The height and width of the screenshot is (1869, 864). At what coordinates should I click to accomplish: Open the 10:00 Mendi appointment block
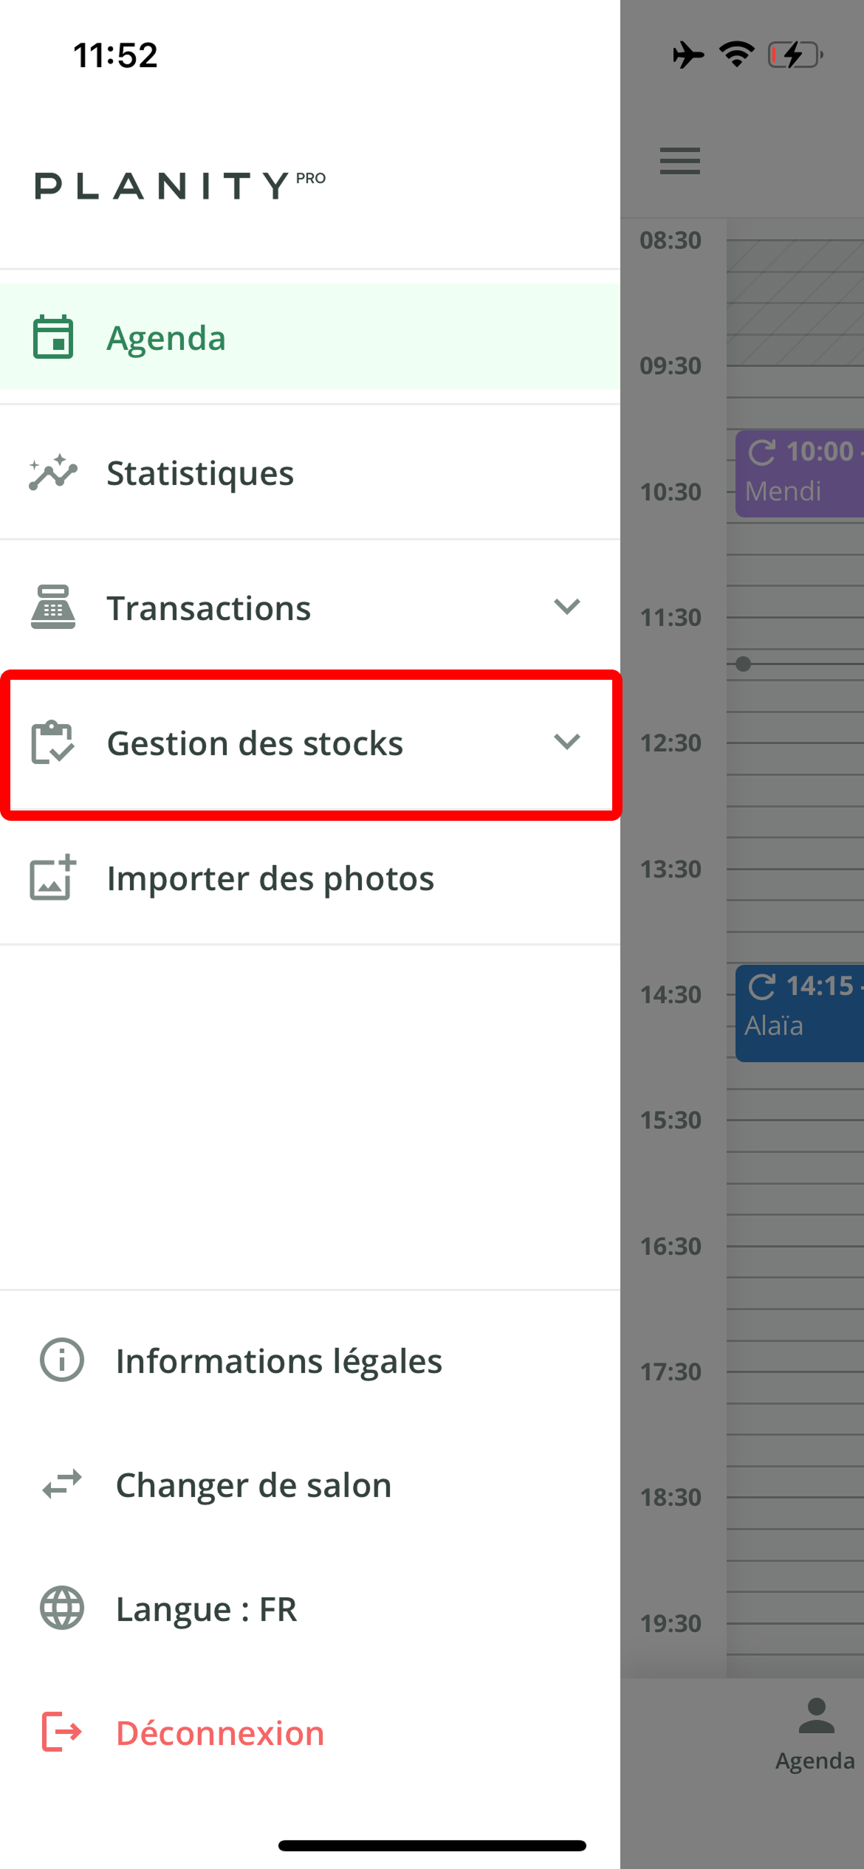pyautogui.click(x=800, y=472)
